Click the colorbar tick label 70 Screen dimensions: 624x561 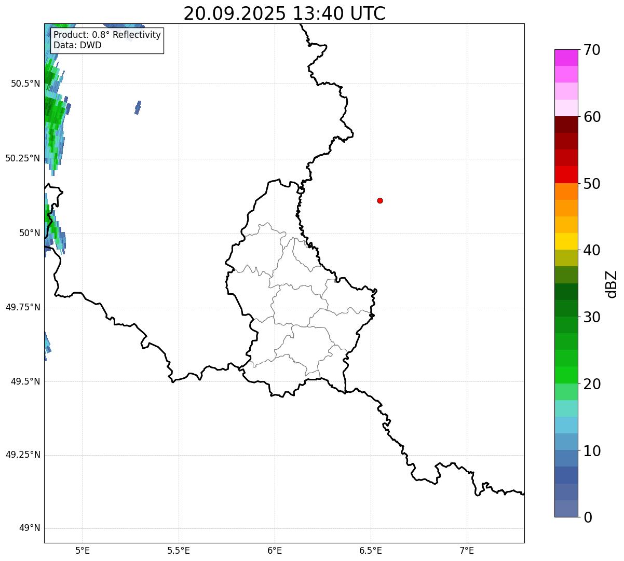click(592, 50)
